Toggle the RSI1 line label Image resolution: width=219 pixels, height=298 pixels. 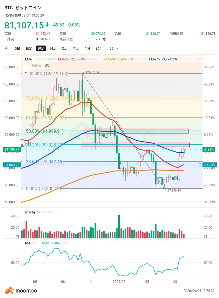pyautogui.click(x=36, y=243)
